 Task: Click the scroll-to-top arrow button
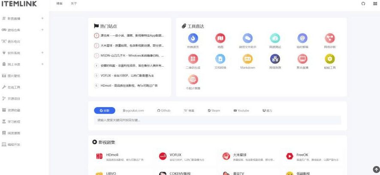376,170
